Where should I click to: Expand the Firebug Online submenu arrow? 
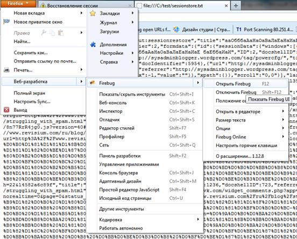click(x=283, y=136)
